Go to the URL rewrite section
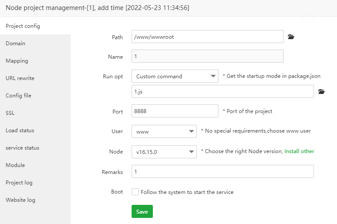Viewport: 337px width, 224px height. coord(20,78)
